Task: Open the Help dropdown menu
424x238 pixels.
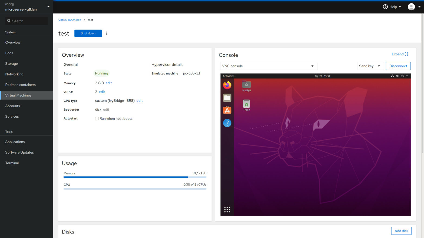Action: pos(392,7)
